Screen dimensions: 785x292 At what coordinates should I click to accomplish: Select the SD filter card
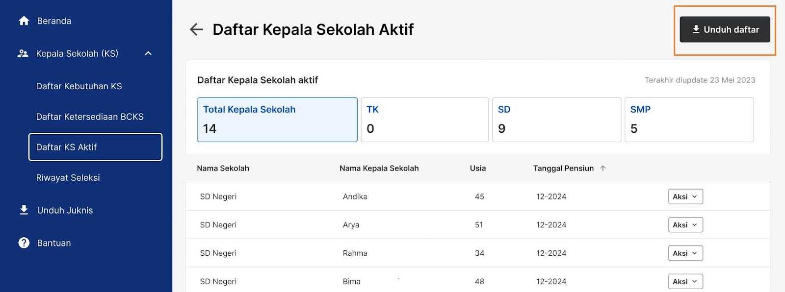(557, 120)
